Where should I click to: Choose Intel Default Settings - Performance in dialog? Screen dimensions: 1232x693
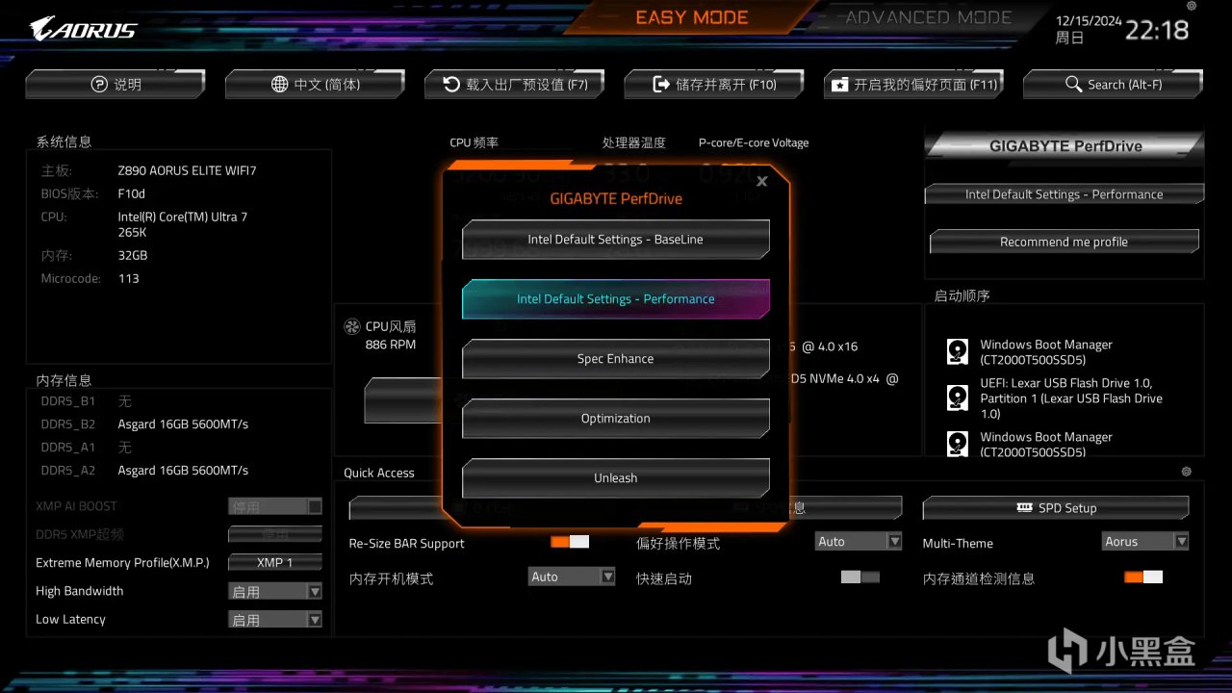click(x=616, y=299)
